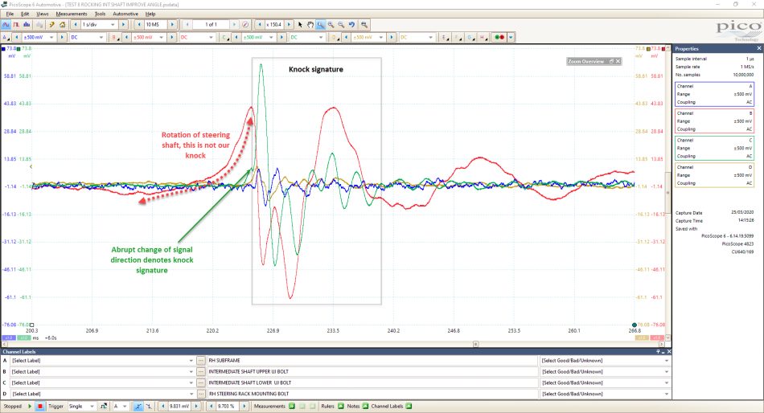This screenshot has width=764, height=413.
Task: Toggle the falling edge trigger button
Action: coord(149,407)
